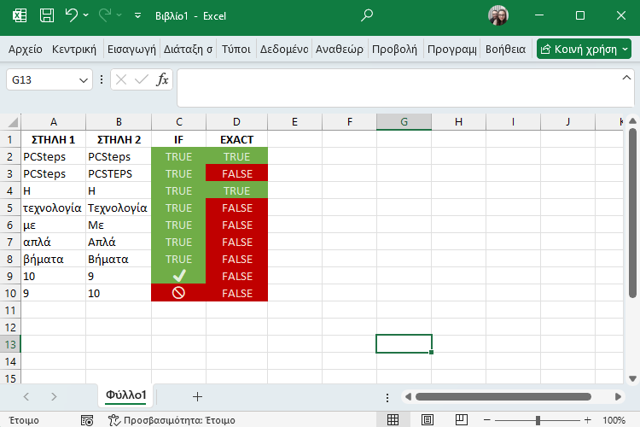640x427 pixels.
Task: Click the Redo arrow icon
Action: point(105,15)
